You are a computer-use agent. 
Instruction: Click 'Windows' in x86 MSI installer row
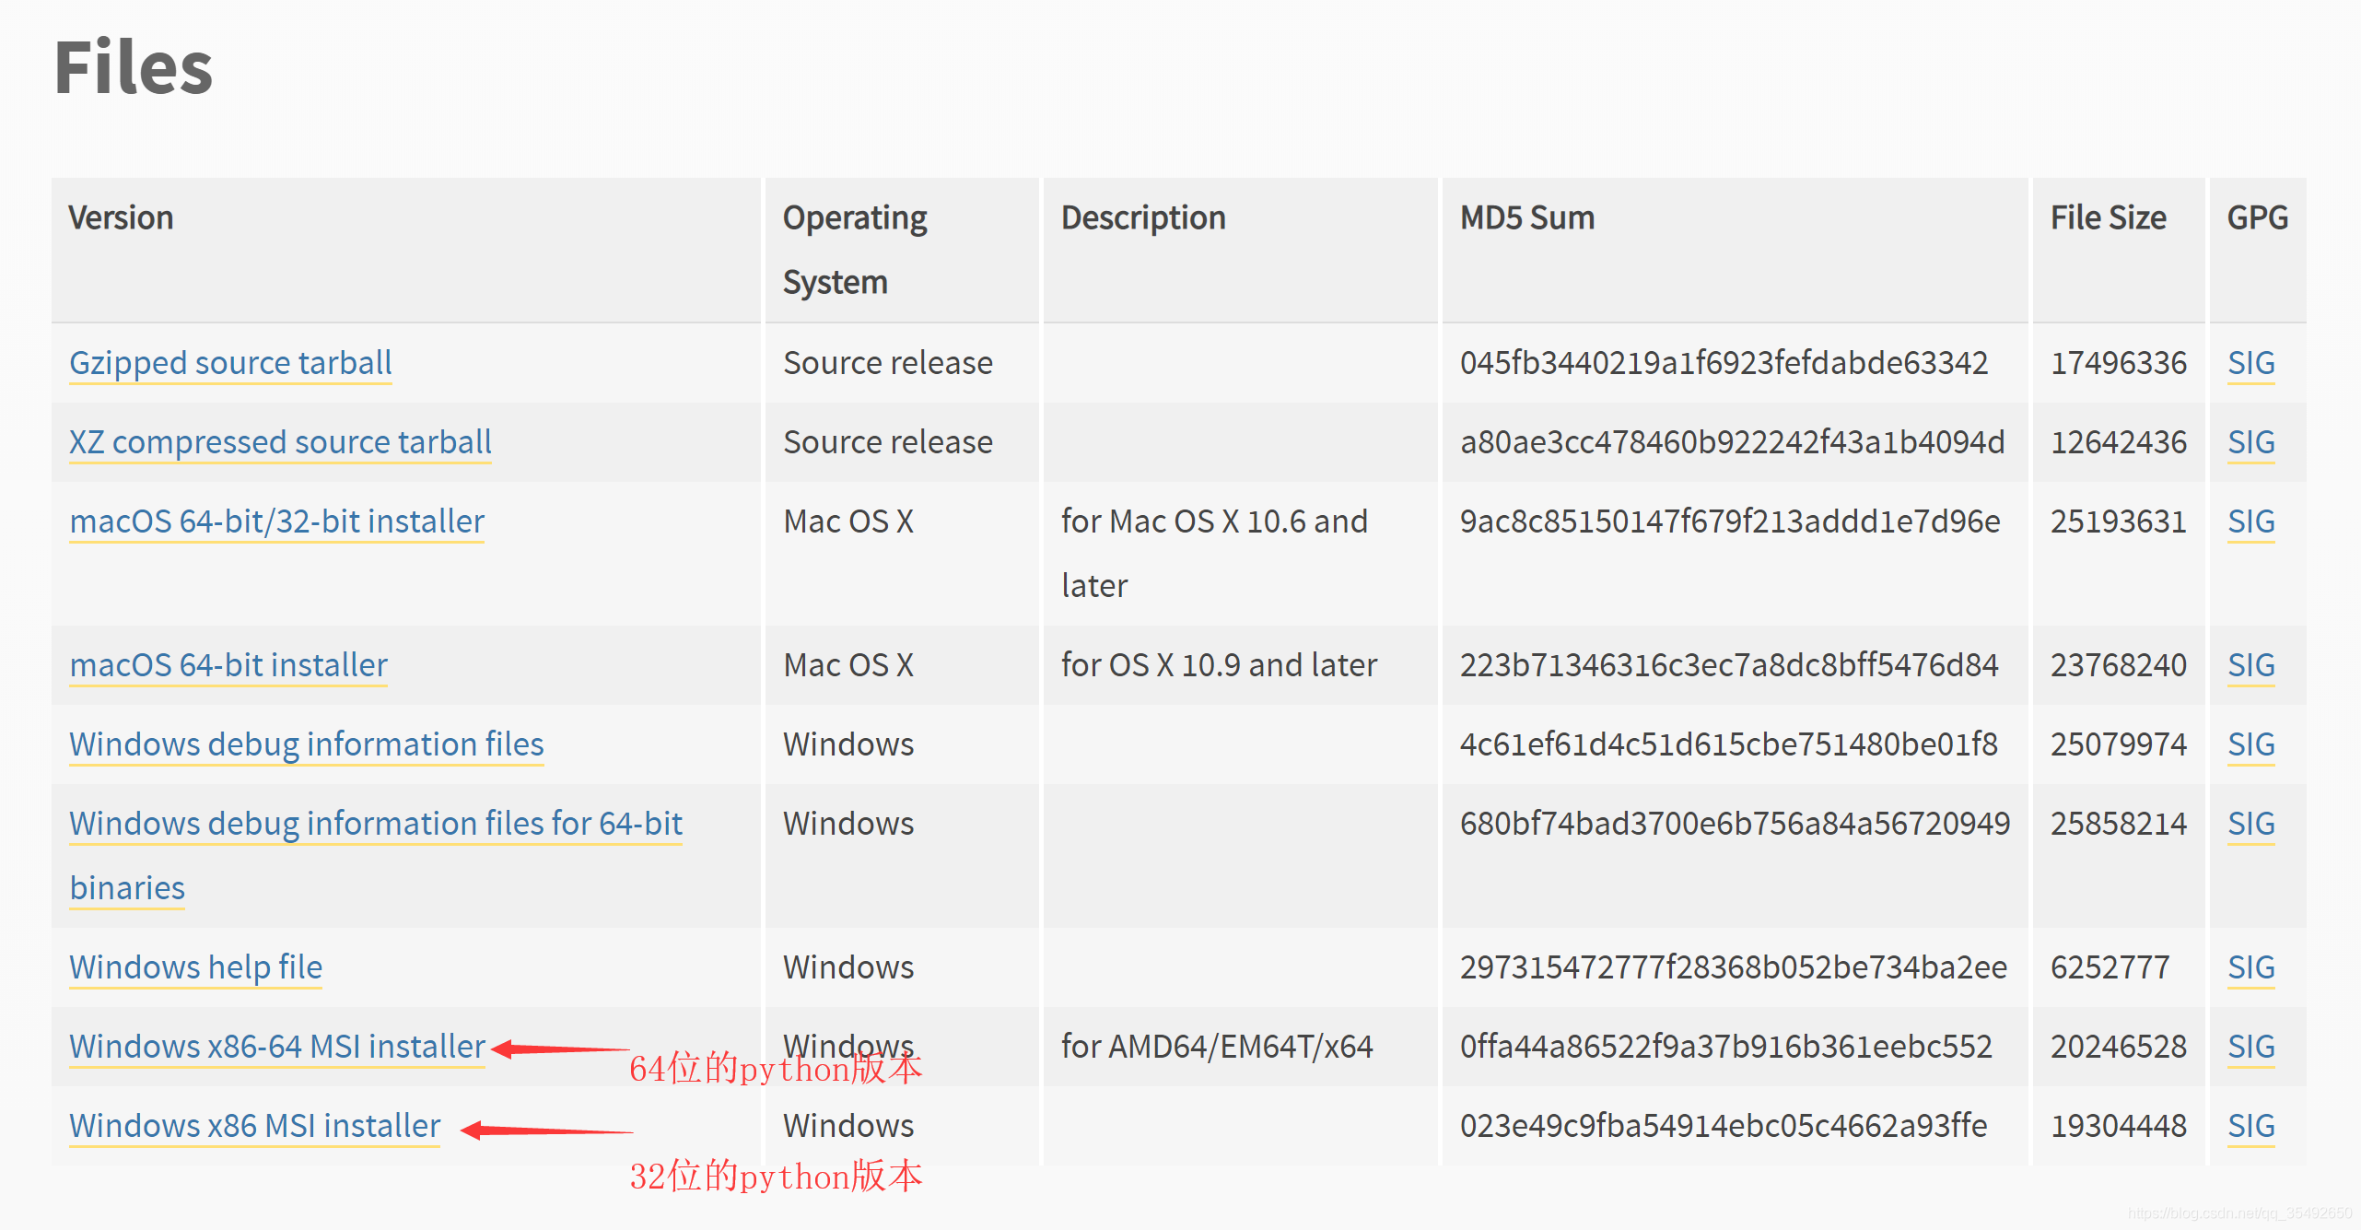click(848, 1126)
